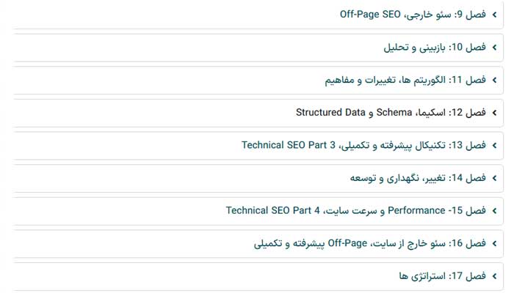Click the 'Technical SEO Part 3' chapter title
The height and width of the screenshot is (293, 514).
(x=363, y=145)
